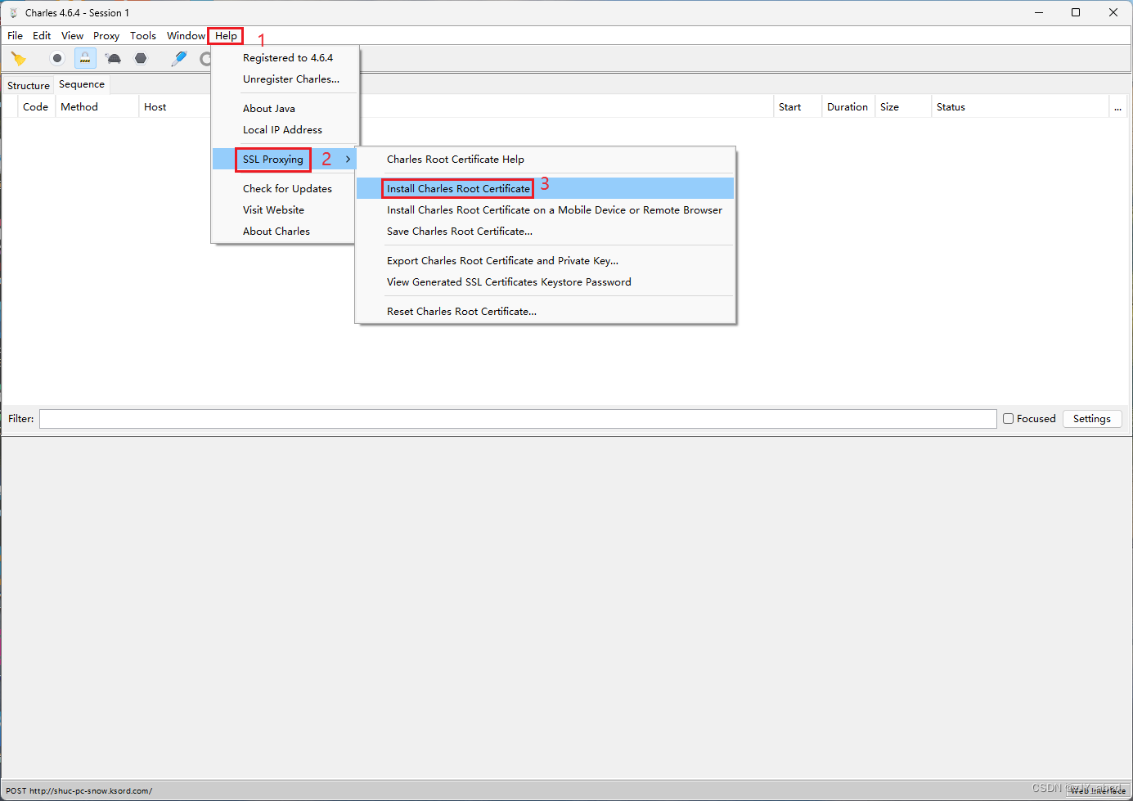Image resolution: width=1133 pixels, height=801 pixels.
Task: Open the View menu
Action: coord(73,36)
